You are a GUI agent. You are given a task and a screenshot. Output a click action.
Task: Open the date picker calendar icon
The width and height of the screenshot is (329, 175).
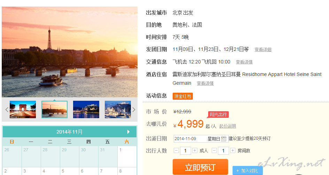224,139
